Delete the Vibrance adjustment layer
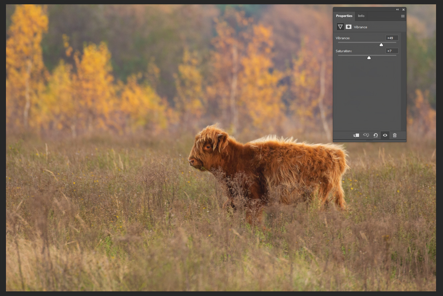This screenshot has width=443, height=296. click(x=395, y=135)
